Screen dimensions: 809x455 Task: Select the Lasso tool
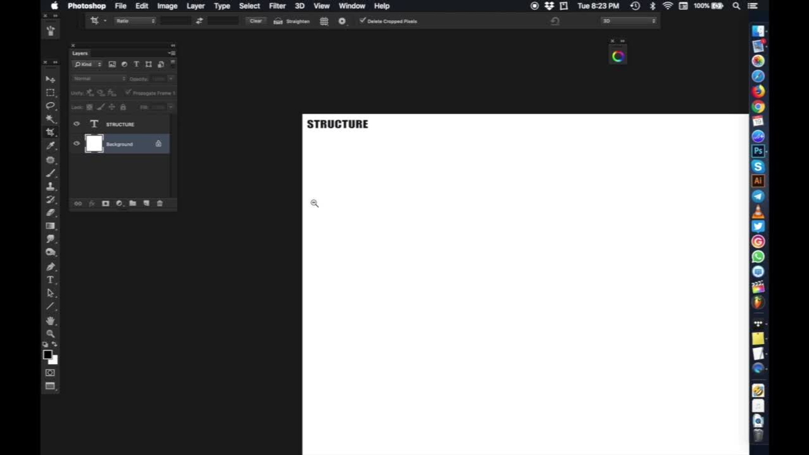click(51, 106)
